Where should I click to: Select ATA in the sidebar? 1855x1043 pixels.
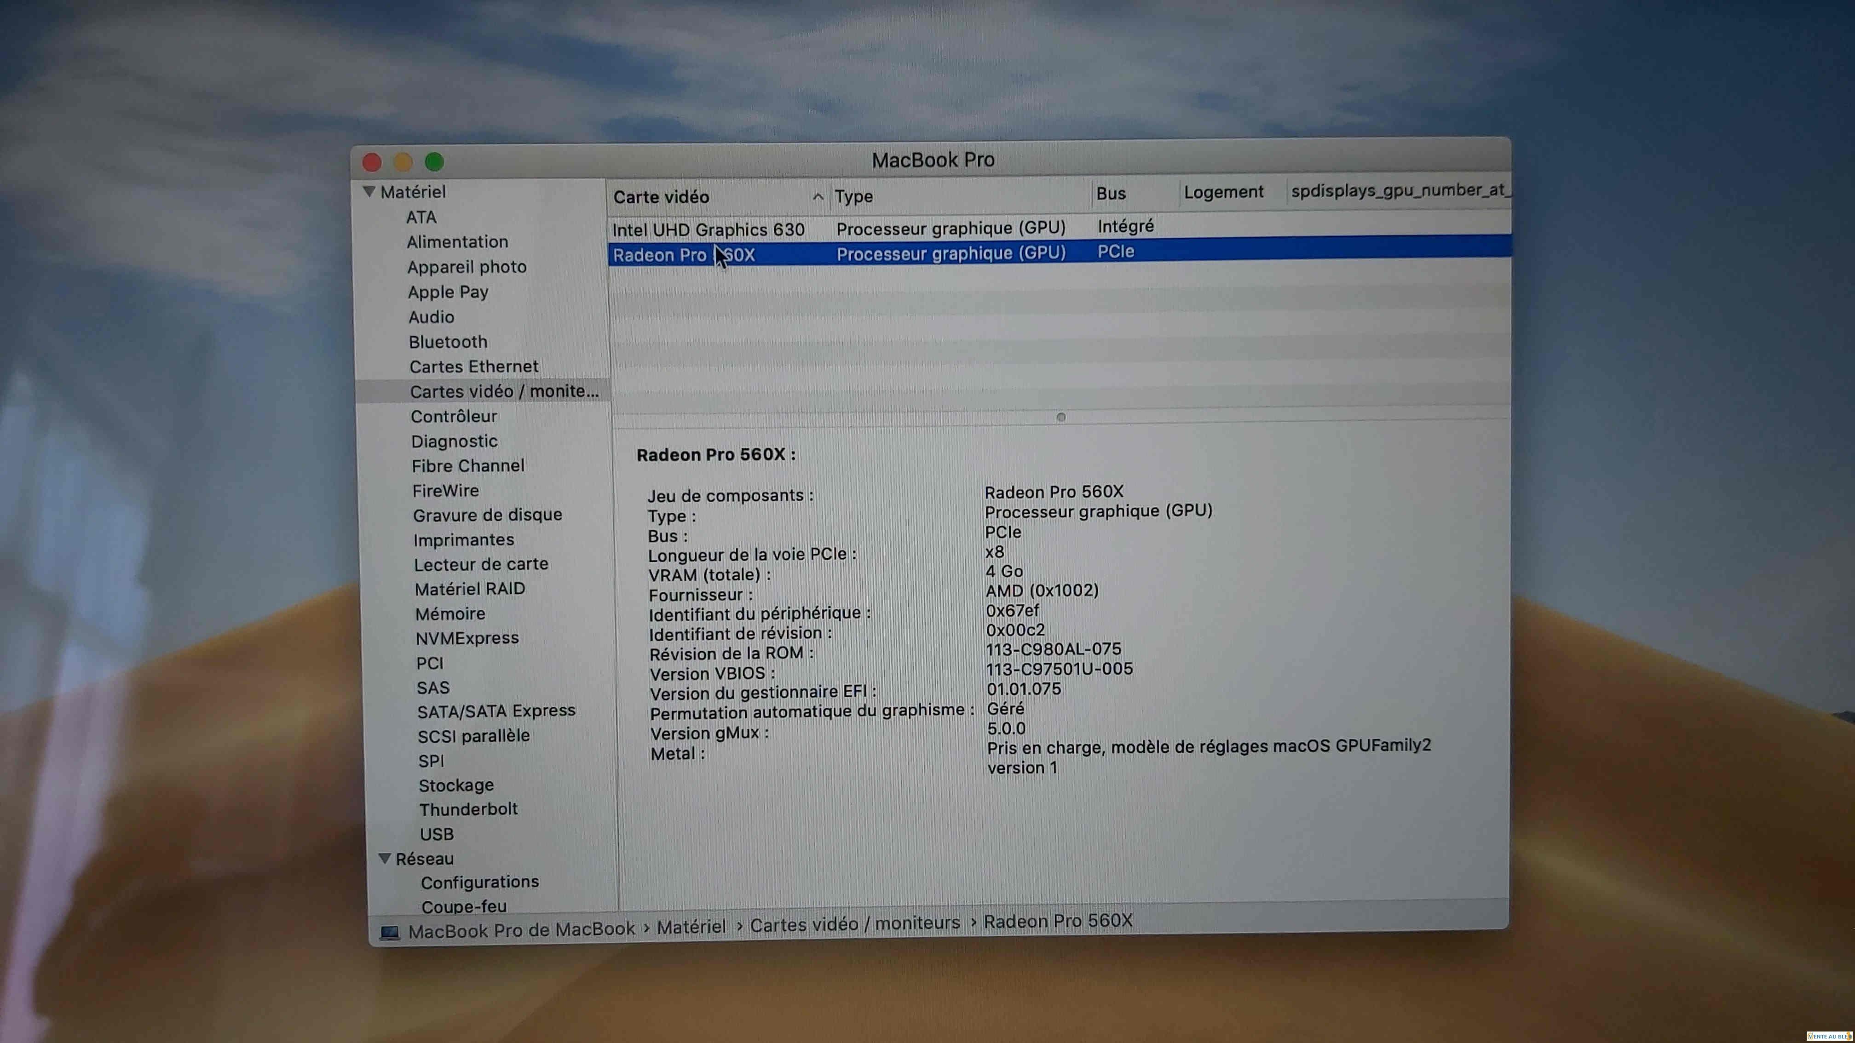pos(421,217)
